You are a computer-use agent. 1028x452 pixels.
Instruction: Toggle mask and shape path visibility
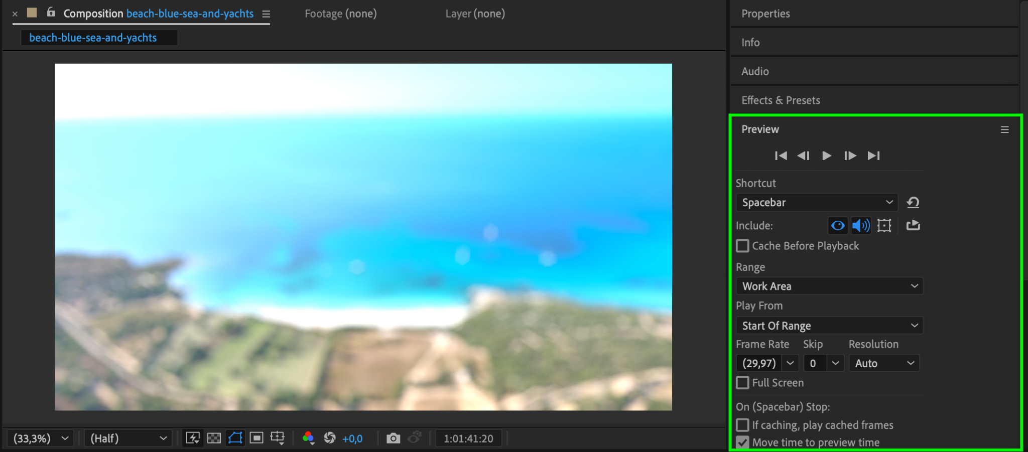click(x=235, y=438)
